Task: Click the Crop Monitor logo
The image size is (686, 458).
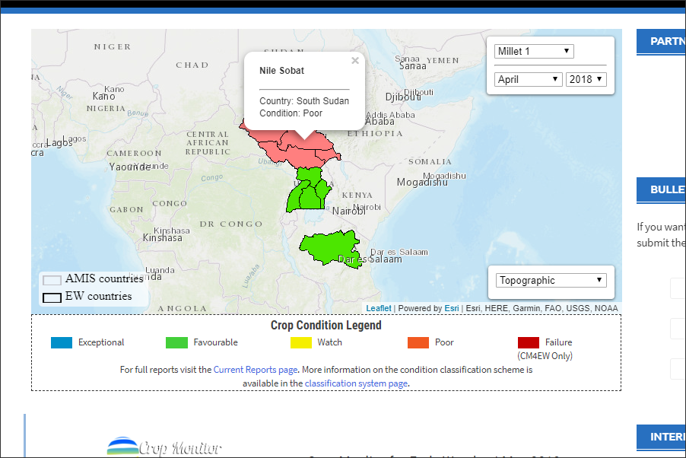Action: coord(164,447)
